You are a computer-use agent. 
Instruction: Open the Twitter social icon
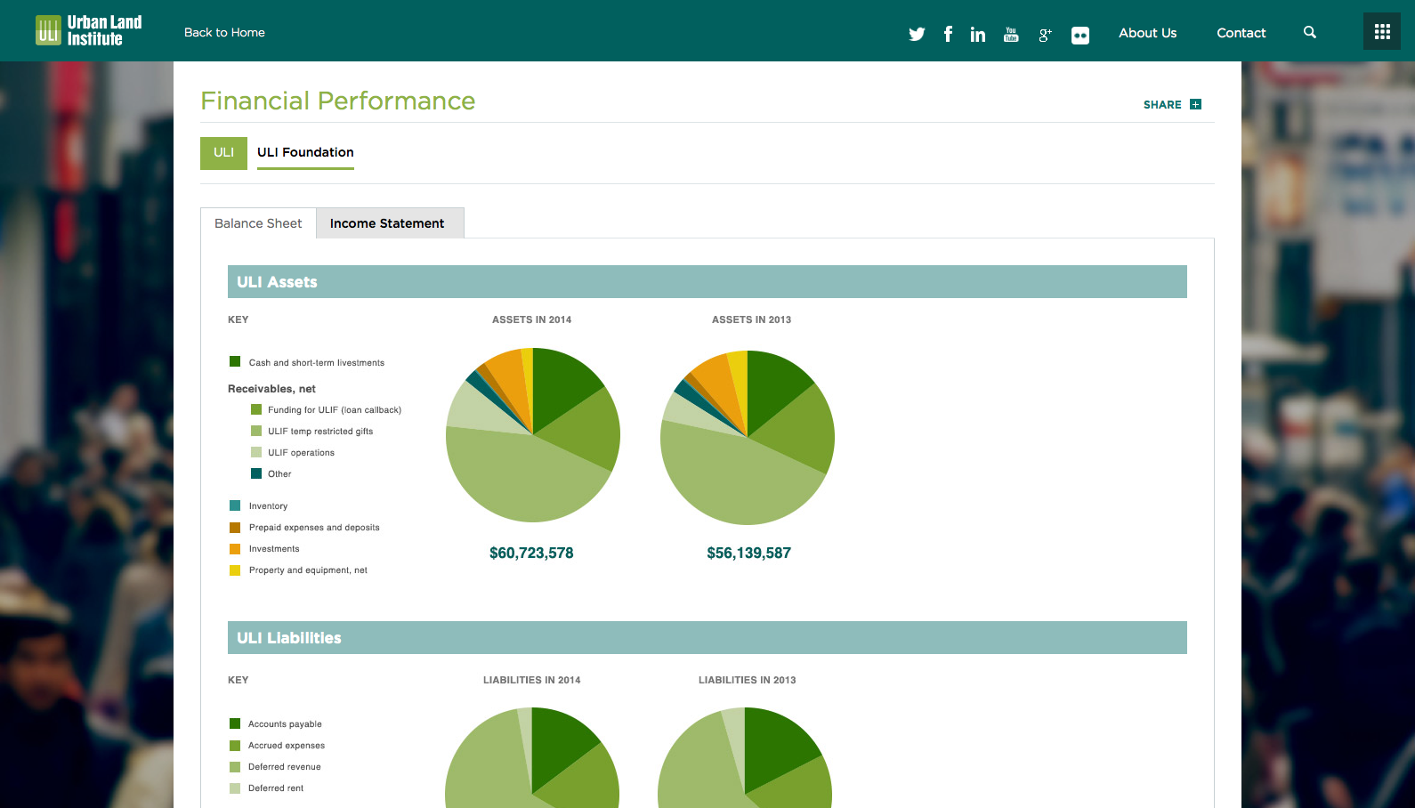click(x=917, y=34)
